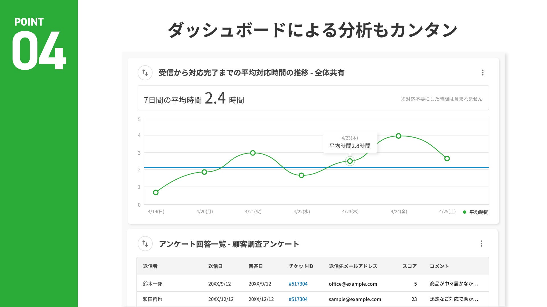This screenshot has height=307, width=547.
Task: Open ticket #517304 link in 和田哲也 row
Action: (x=298, y=299)
